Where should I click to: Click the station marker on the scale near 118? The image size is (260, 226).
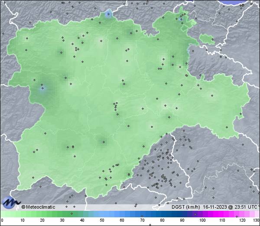coord(237,216)
